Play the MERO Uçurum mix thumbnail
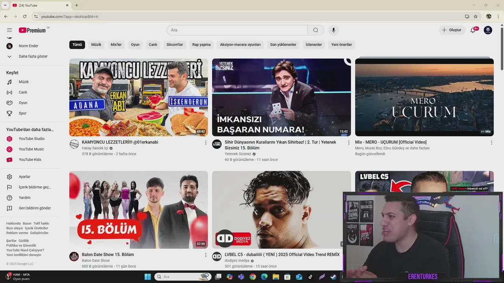Viewport: 504px width, 283px height. tap(424, 97)
